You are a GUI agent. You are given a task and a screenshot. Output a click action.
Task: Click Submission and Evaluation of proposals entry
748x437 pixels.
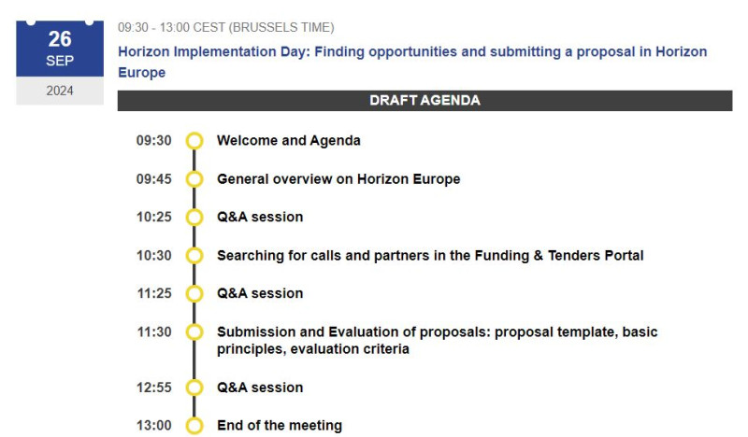coord(437,340)
